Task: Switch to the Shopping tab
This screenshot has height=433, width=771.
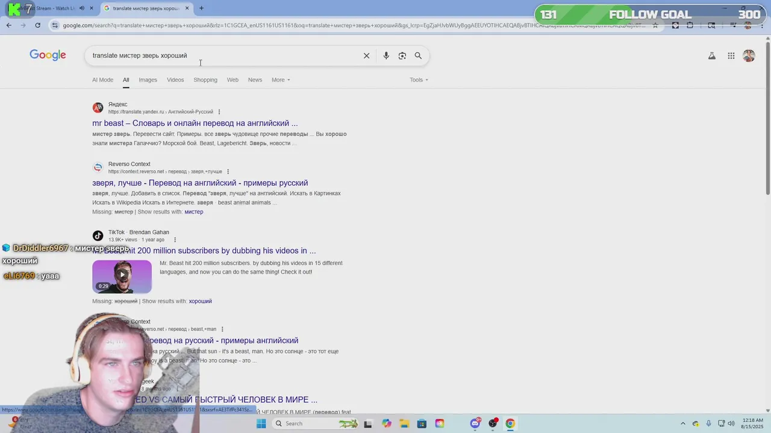Action: click(205, 79)
